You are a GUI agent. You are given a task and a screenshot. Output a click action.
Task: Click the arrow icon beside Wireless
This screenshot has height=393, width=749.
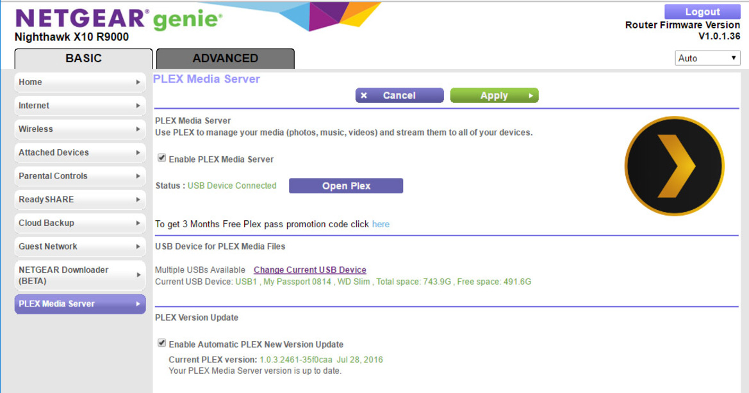(x=138, y=129)
